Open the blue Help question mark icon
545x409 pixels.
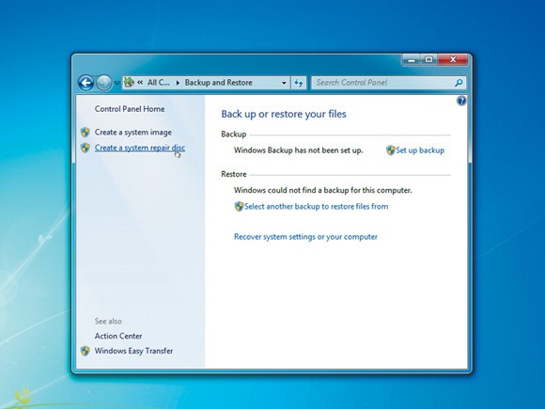click(461, 101)
